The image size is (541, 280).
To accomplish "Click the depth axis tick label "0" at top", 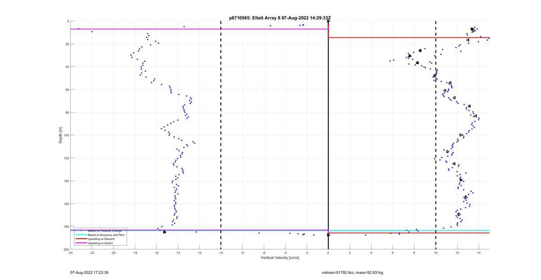I will click(x=68, y=21).
